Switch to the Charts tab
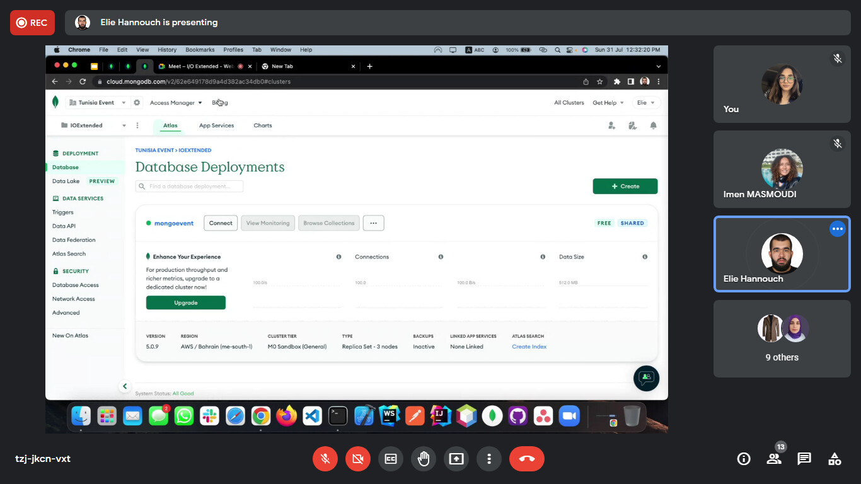861x484 pixels. coord(262,125)
